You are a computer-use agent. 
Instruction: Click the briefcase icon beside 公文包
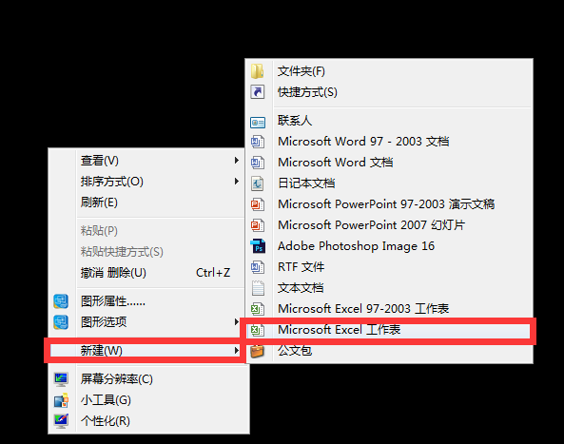coord(257,351)
